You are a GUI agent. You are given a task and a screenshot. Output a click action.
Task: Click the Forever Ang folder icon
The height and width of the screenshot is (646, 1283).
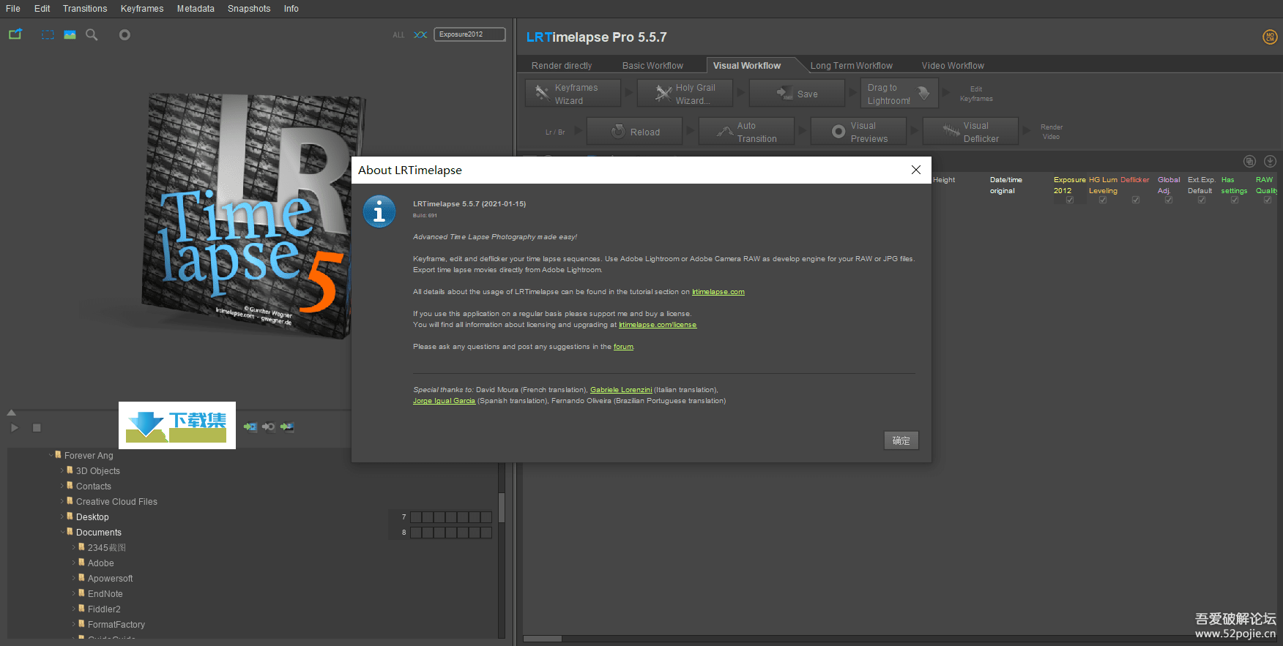59,455
